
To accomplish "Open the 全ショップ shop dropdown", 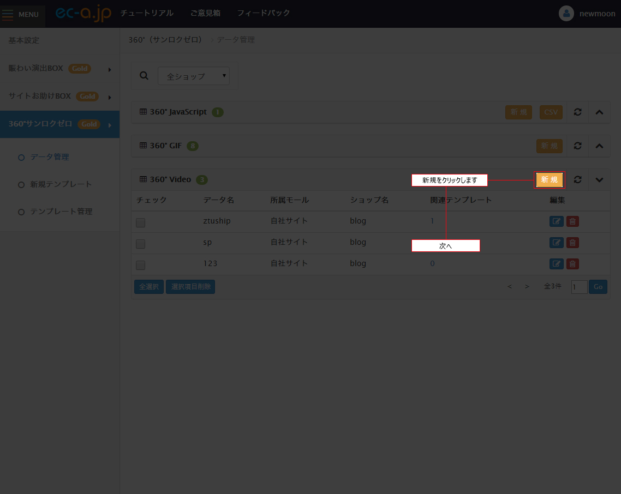I will coord(194,76).
